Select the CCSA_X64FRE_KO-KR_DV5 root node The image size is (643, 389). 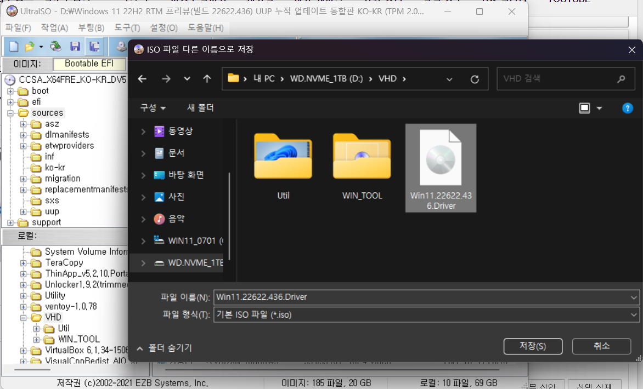pyautogui.click(x=72, y=79)
